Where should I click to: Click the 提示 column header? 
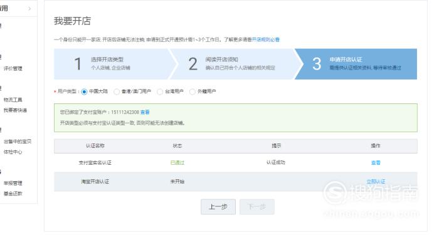(276, 145)
